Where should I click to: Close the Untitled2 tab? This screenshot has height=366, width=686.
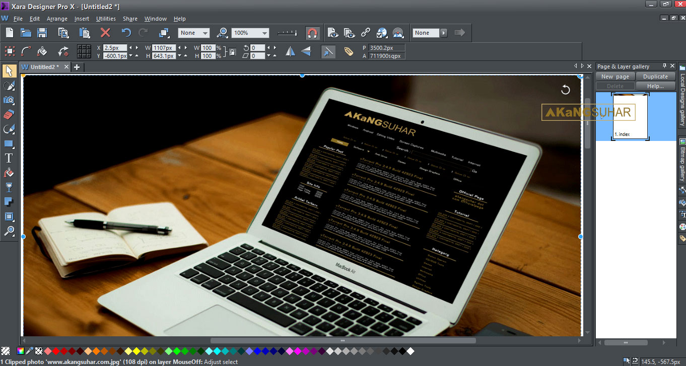tap(66, 67)
